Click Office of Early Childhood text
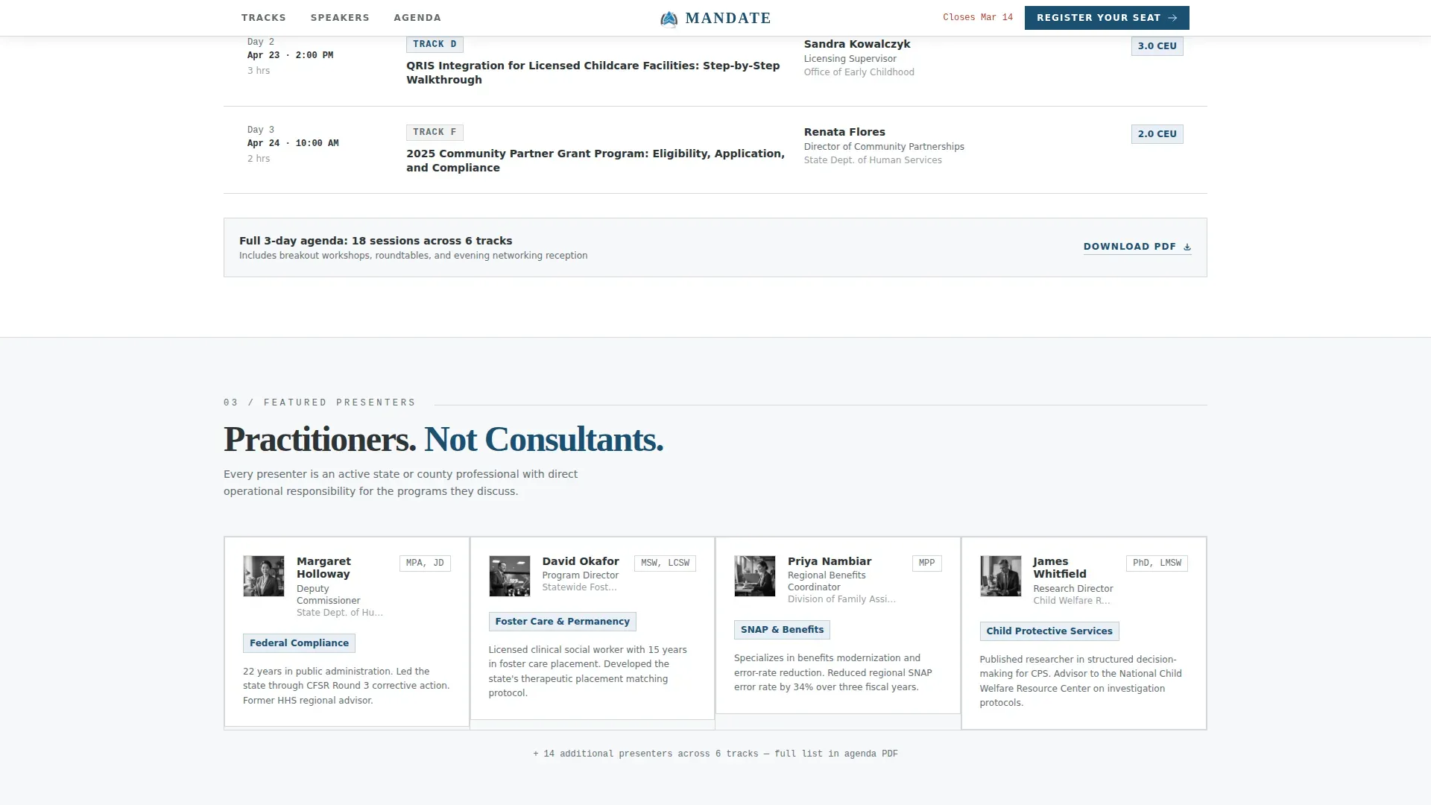The width and height of the screenshot is (1431, 805). click(859, 72)
